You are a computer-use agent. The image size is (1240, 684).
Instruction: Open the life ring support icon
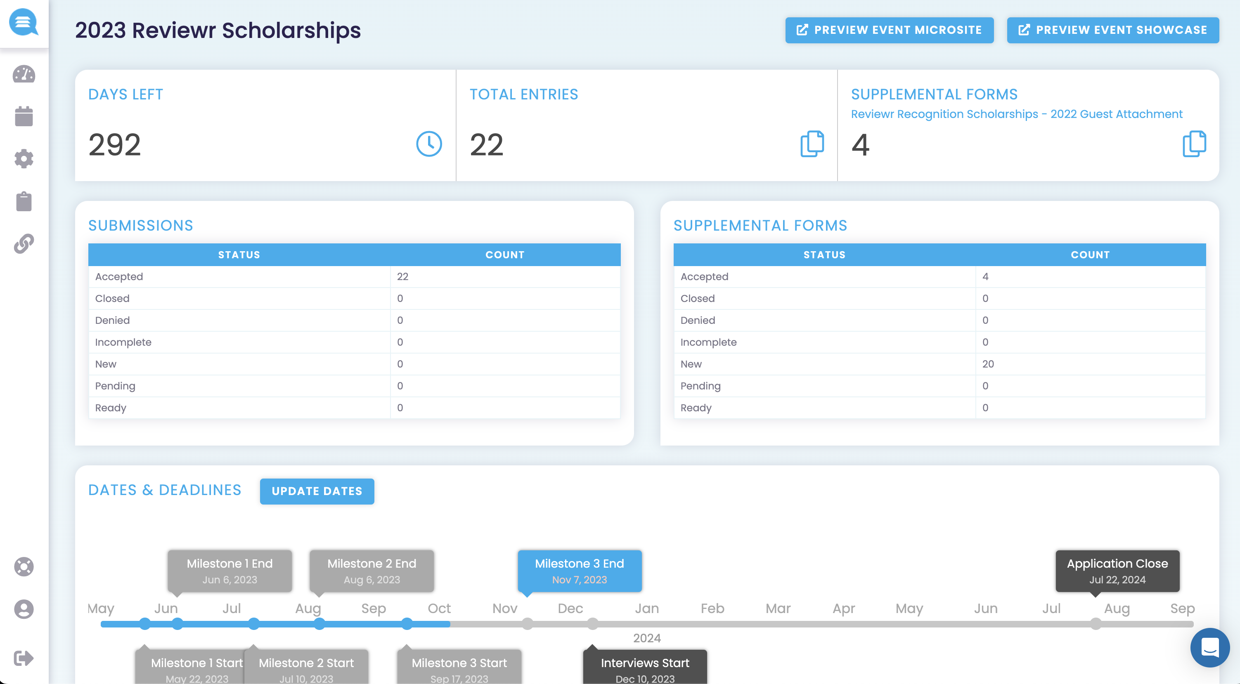point(24,567)
